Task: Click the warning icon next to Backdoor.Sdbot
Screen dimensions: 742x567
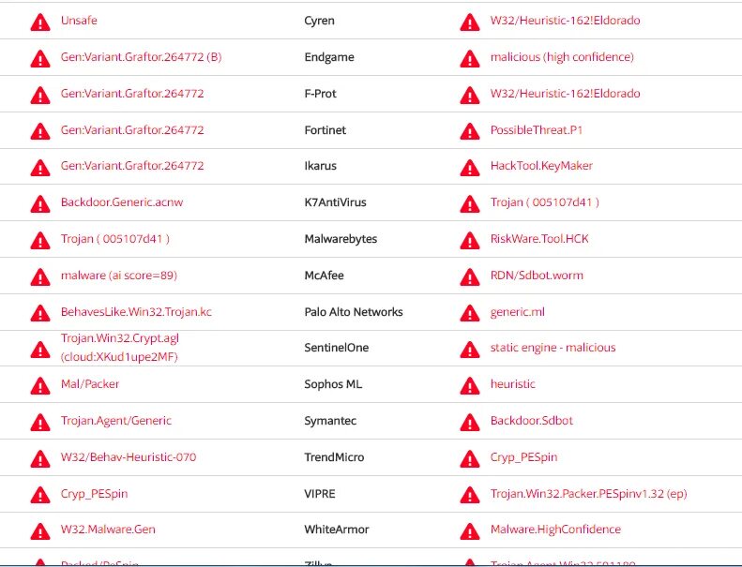Action: coord(470,422)
